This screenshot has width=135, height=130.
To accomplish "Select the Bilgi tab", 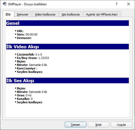I will click(8, 14).
